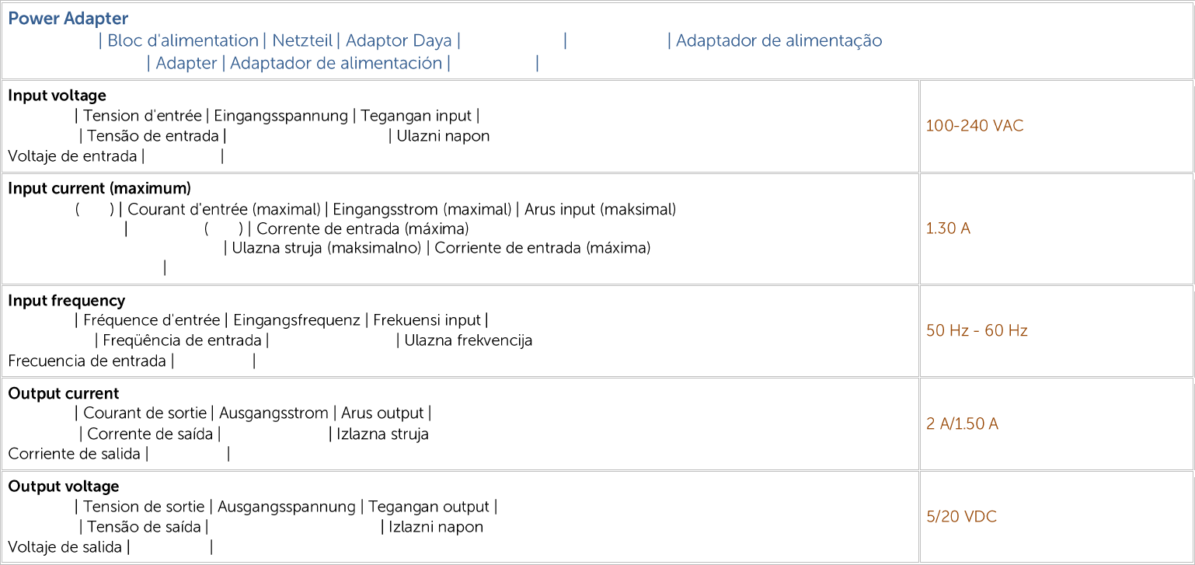Click the Adaptador de alimentação text

pyautogui.click(x=779, y=40)
